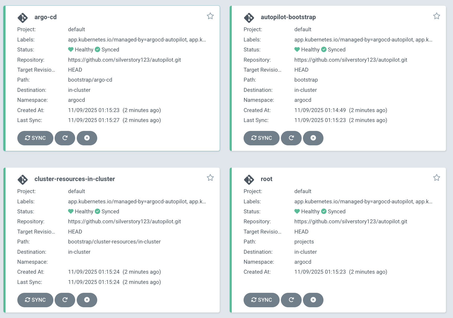Click autopilot-bootstrap Created At 01:14:49

tap(320, 110)
